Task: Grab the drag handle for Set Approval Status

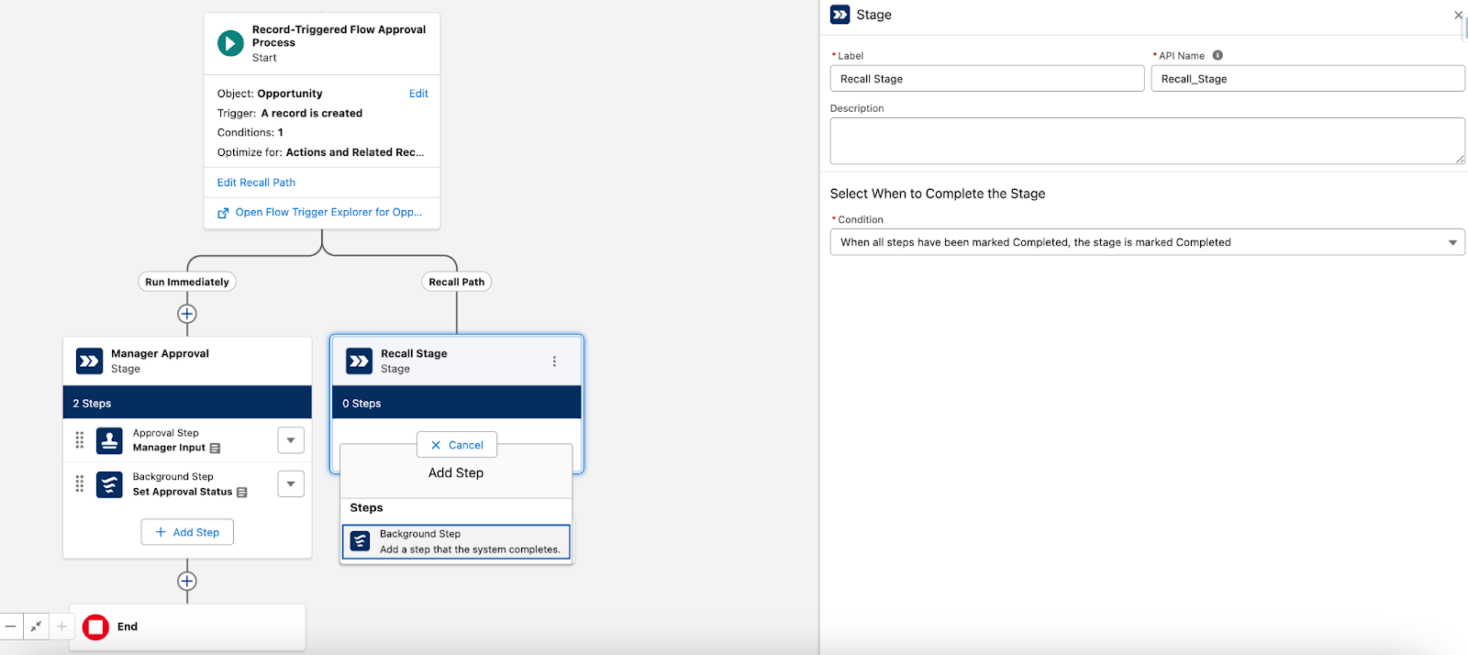Action: pyautogui.click(x=80, y=484)
